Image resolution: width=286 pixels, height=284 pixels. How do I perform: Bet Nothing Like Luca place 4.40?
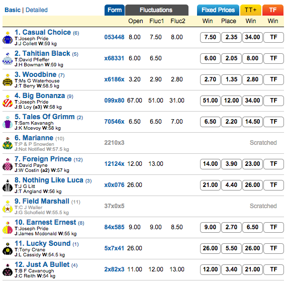tap(231, 185)
